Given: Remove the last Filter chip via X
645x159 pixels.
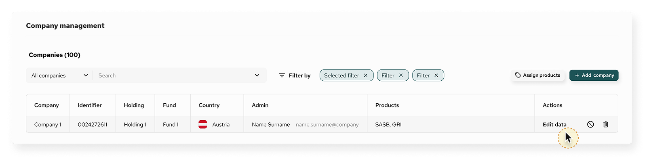Looking at the screenshot, I should tap(436, 75).
